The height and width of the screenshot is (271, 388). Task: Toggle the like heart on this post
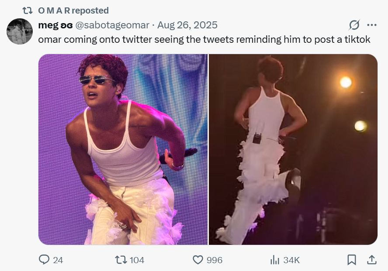[198, 260]
